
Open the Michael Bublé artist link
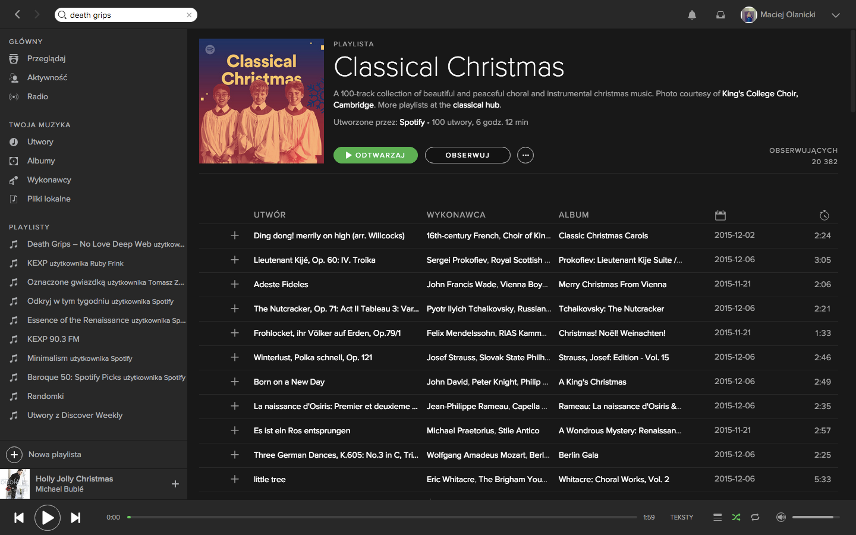pyautogui.click(x=59, y=489)
